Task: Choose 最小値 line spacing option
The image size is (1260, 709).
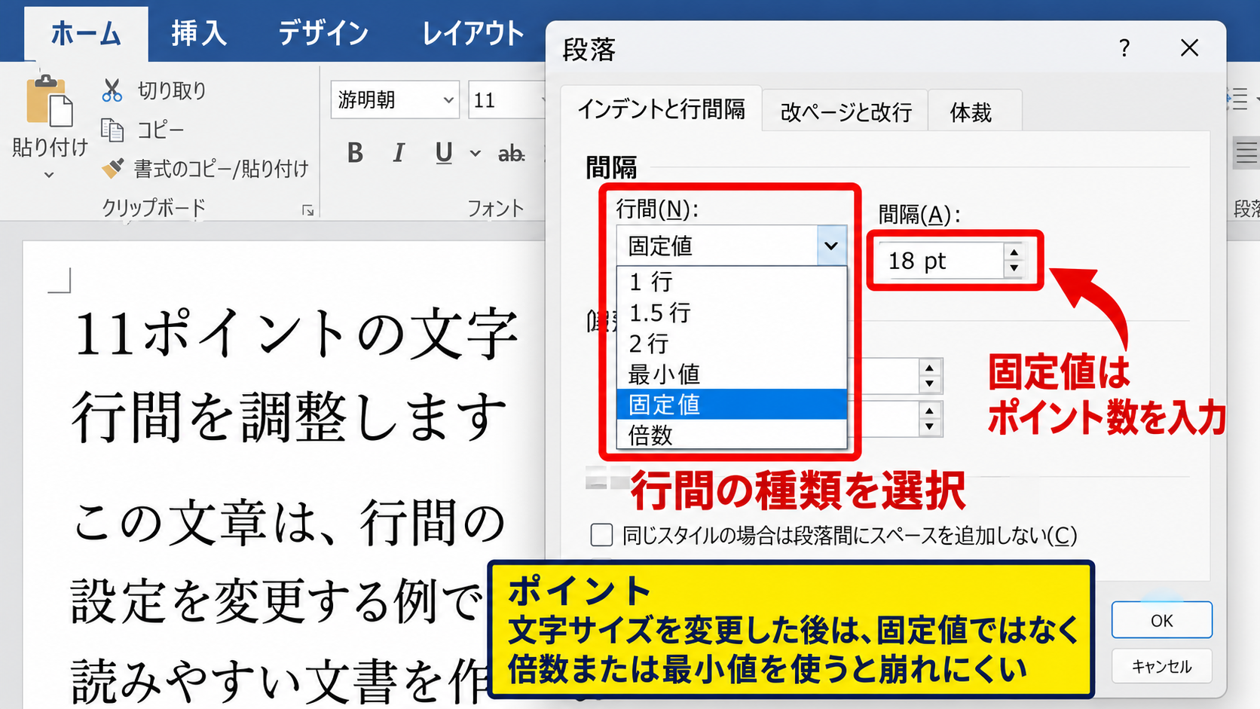Action: tap(732, 374)
